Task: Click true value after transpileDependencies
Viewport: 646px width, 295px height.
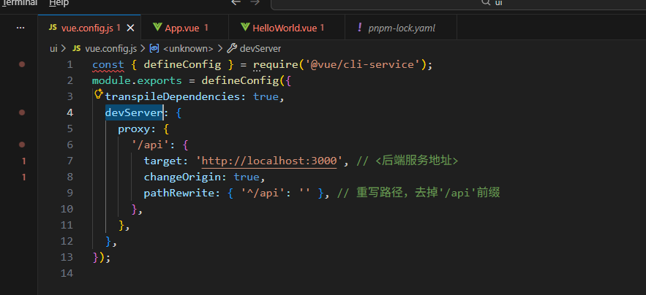Action: (x=266, y=96)
